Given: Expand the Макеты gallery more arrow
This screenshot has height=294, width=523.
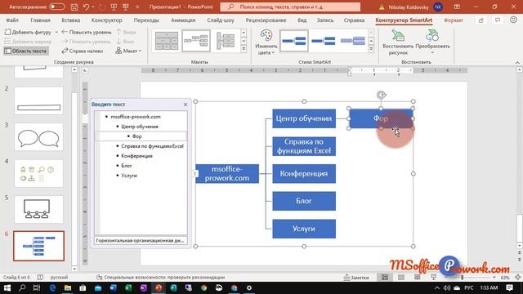Looking at the screenshot, I should point(244,49).
